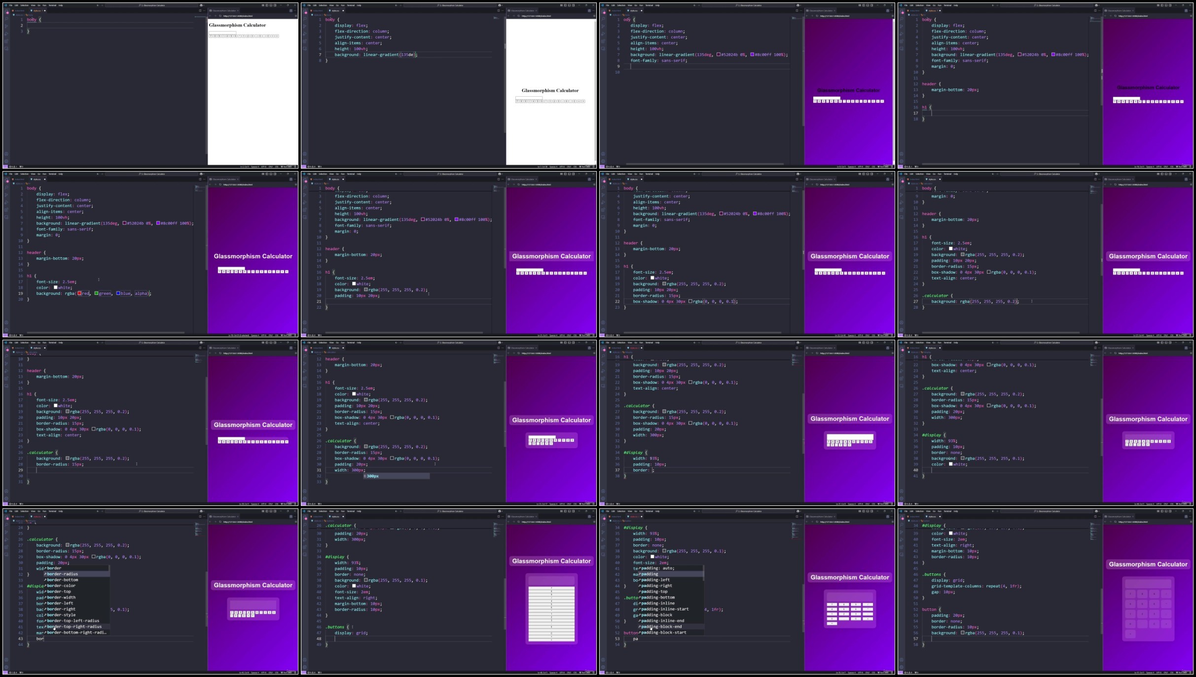Click lock icon beside preview tab in striped-list frame
The height and width of the screenshot is (677, 1196).
click(x=589, y=516)
